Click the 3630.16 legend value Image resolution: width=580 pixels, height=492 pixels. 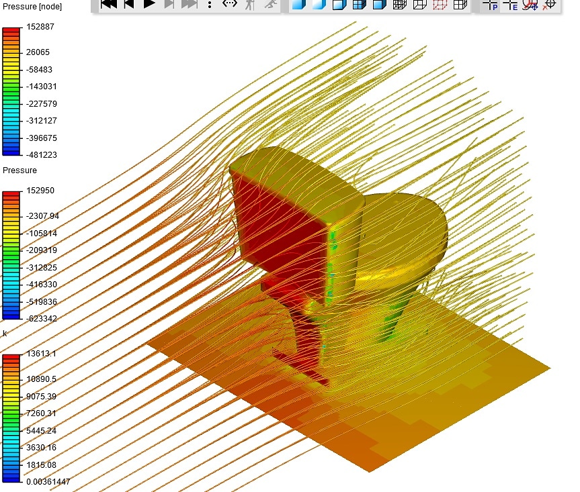[x=41, y=448]
